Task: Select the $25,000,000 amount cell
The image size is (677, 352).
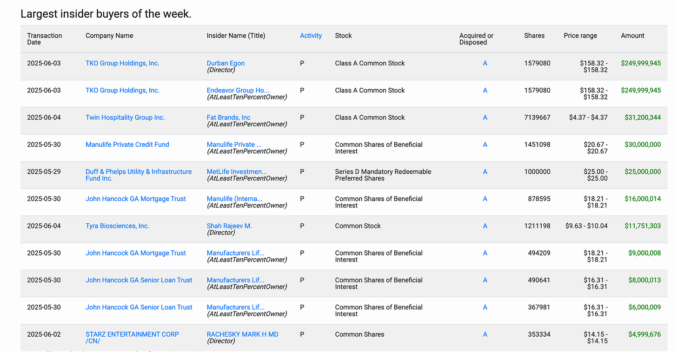Action: [643, 172]
